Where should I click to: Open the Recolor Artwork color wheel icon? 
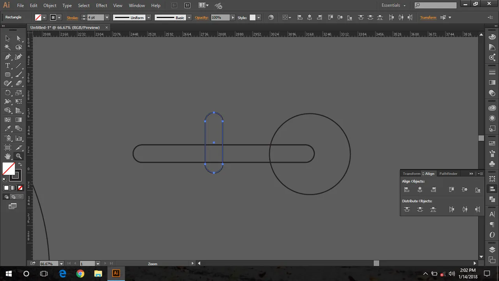[x=271, y=18]
